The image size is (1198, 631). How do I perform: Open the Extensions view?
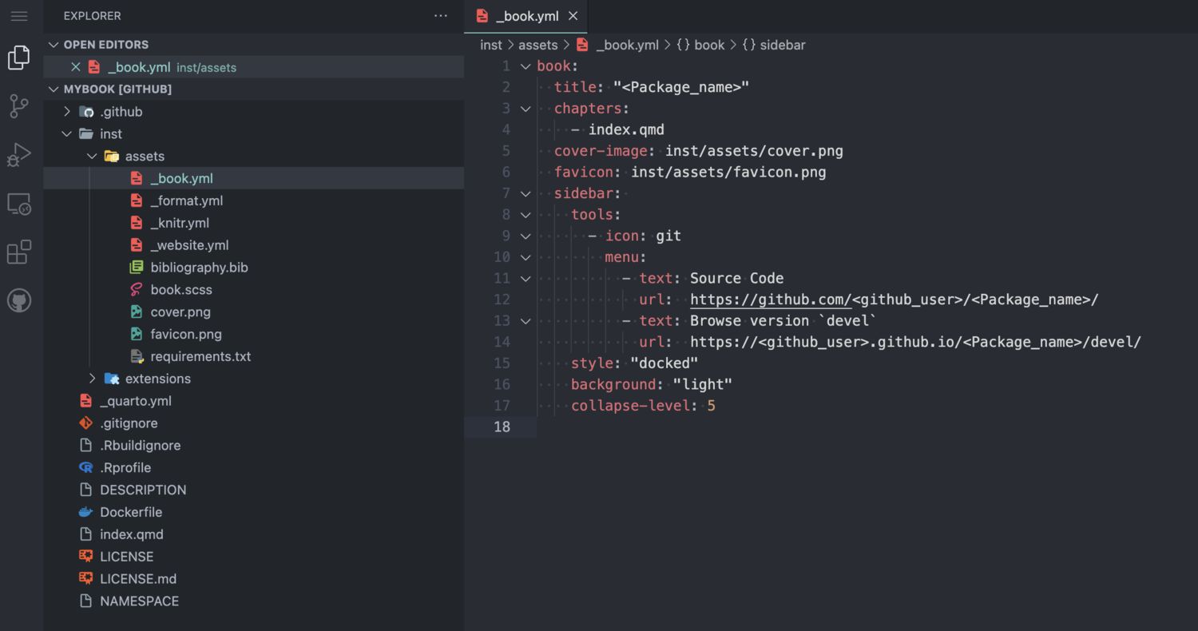pyautogui.click(x=18, y=252)
